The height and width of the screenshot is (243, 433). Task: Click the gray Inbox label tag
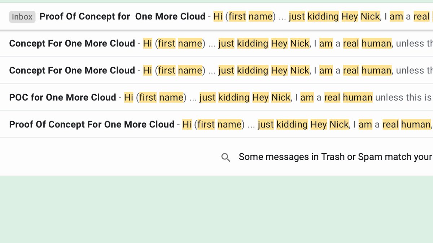[22, 17]
